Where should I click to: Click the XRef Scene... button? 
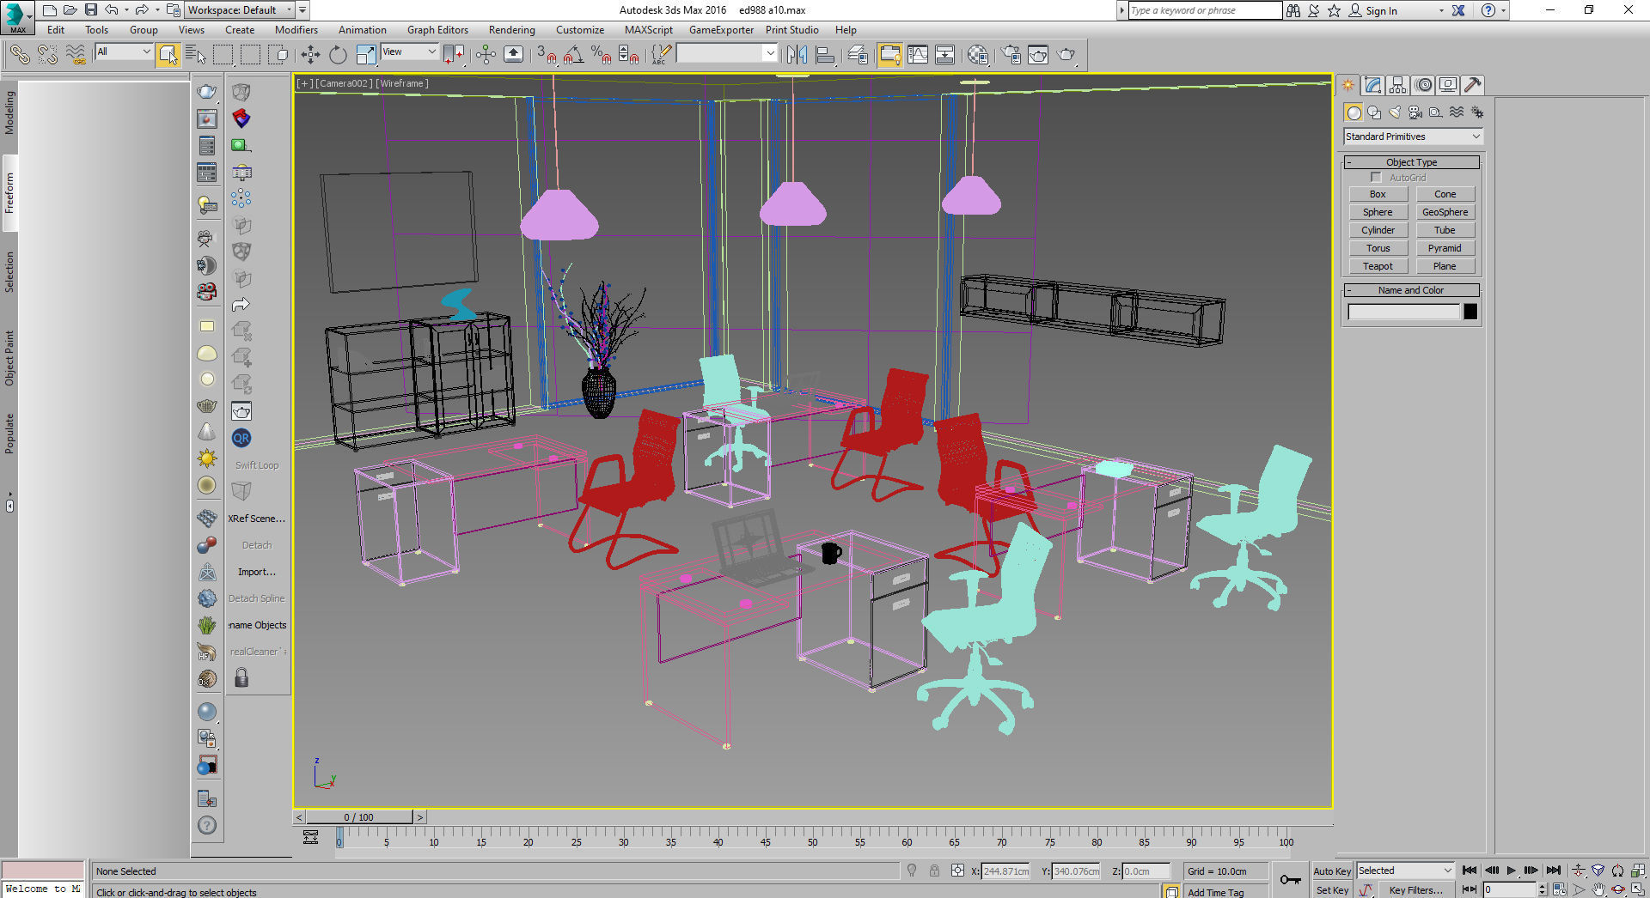coord(257,519)
